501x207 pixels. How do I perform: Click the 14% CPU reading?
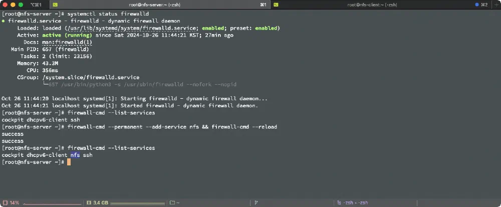coord(15,202)
